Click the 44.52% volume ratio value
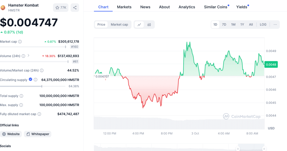This screenshot has width=287, height=151. coord(73,70)
